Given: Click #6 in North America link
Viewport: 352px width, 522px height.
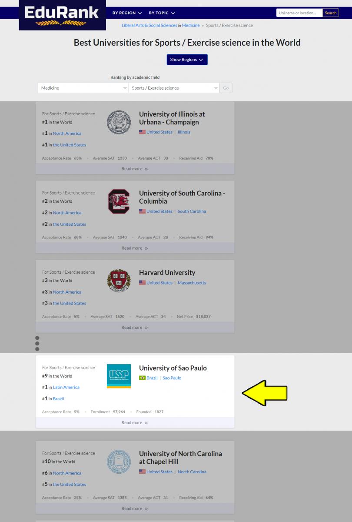Looking at the screenshot, I should 67,473.
